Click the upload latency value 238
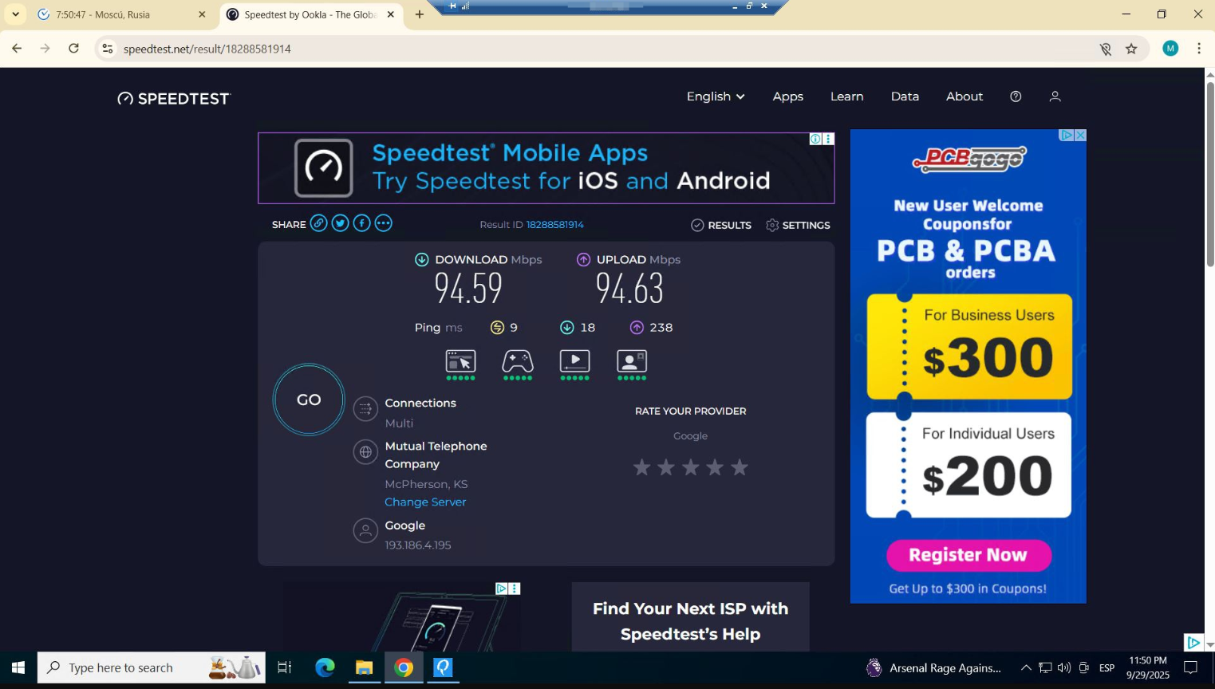1215x689 pixels. coord(661,327)
